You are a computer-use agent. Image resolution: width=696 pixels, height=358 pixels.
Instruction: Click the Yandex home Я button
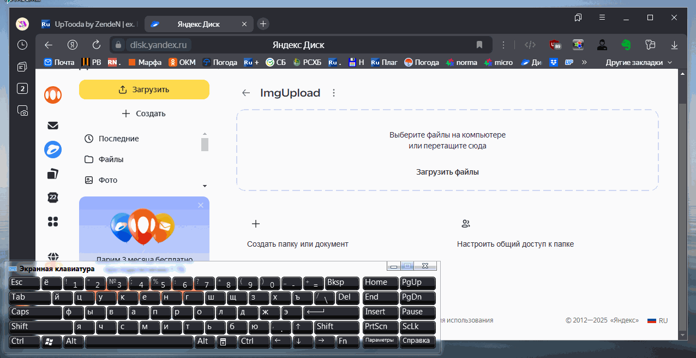(x=73, y=45)
